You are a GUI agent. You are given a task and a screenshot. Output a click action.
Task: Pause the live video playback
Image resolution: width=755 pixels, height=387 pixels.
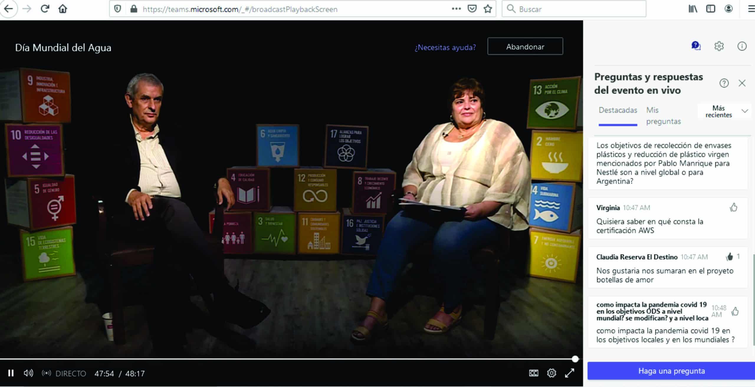[11, 373]
